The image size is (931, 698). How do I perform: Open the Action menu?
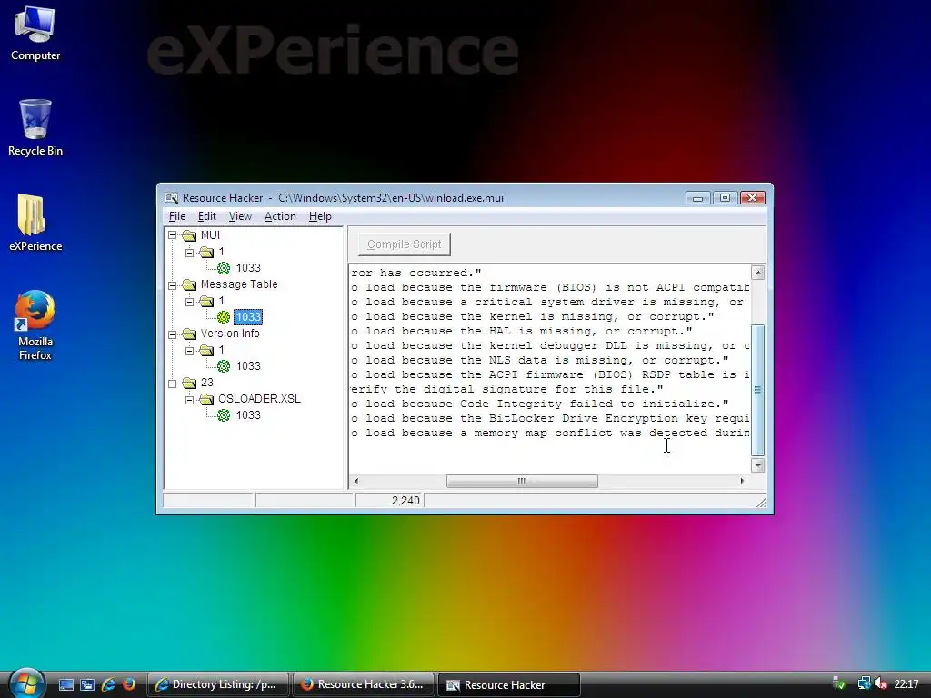click(x=280, y=216)
